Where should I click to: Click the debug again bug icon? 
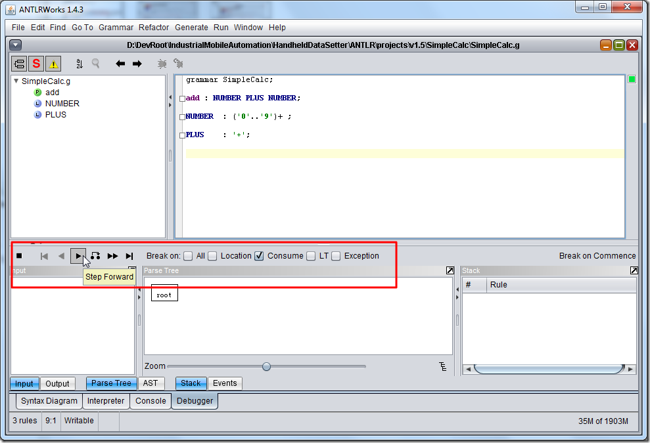tap(178, 64)
